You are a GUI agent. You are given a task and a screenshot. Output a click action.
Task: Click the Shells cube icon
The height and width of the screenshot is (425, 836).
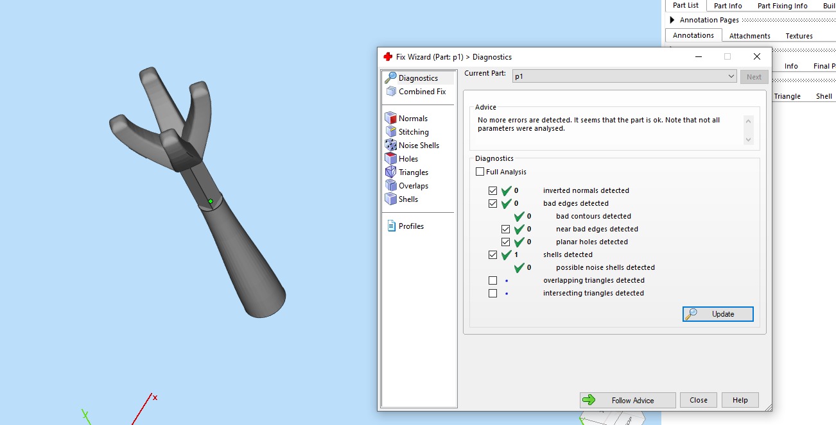(390, 199)
